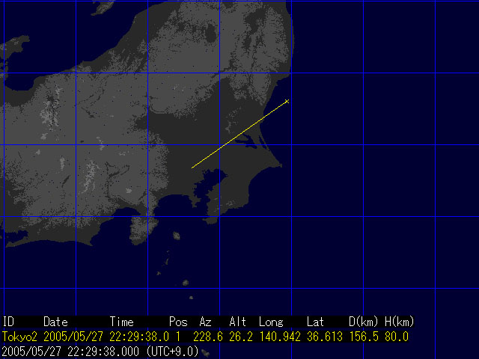Image resolution: width=479 pixels, height=359 pixels.
Task: Click the southwest start of yellow trajectory line
Action: coord(192,168)
